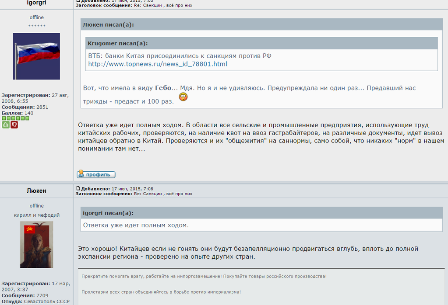
Task: Click the igorgri username above the avatar
Action: [x=37, y=3]
